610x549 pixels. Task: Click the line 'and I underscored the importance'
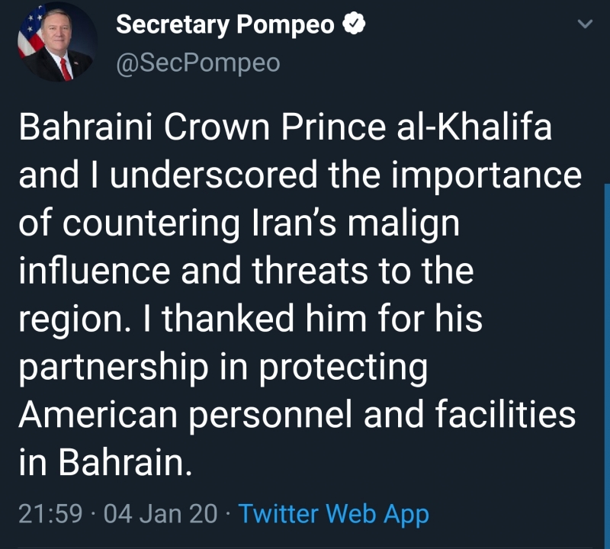300,177
